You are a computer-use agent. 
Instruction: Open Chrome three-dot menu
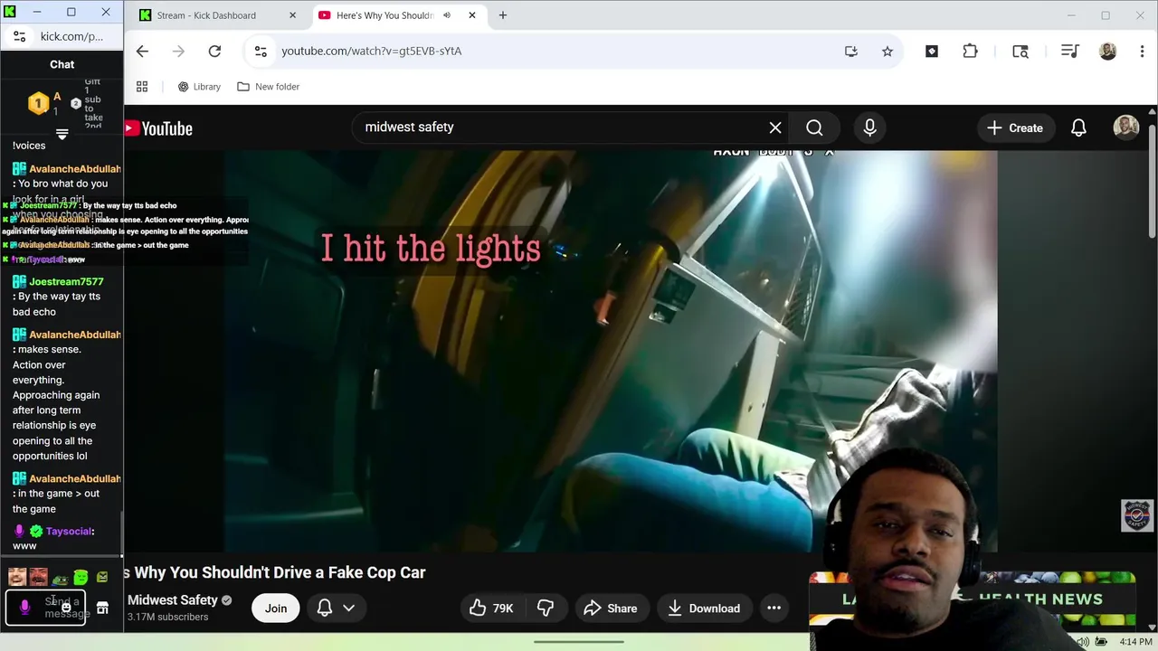tap(1142, 51)
